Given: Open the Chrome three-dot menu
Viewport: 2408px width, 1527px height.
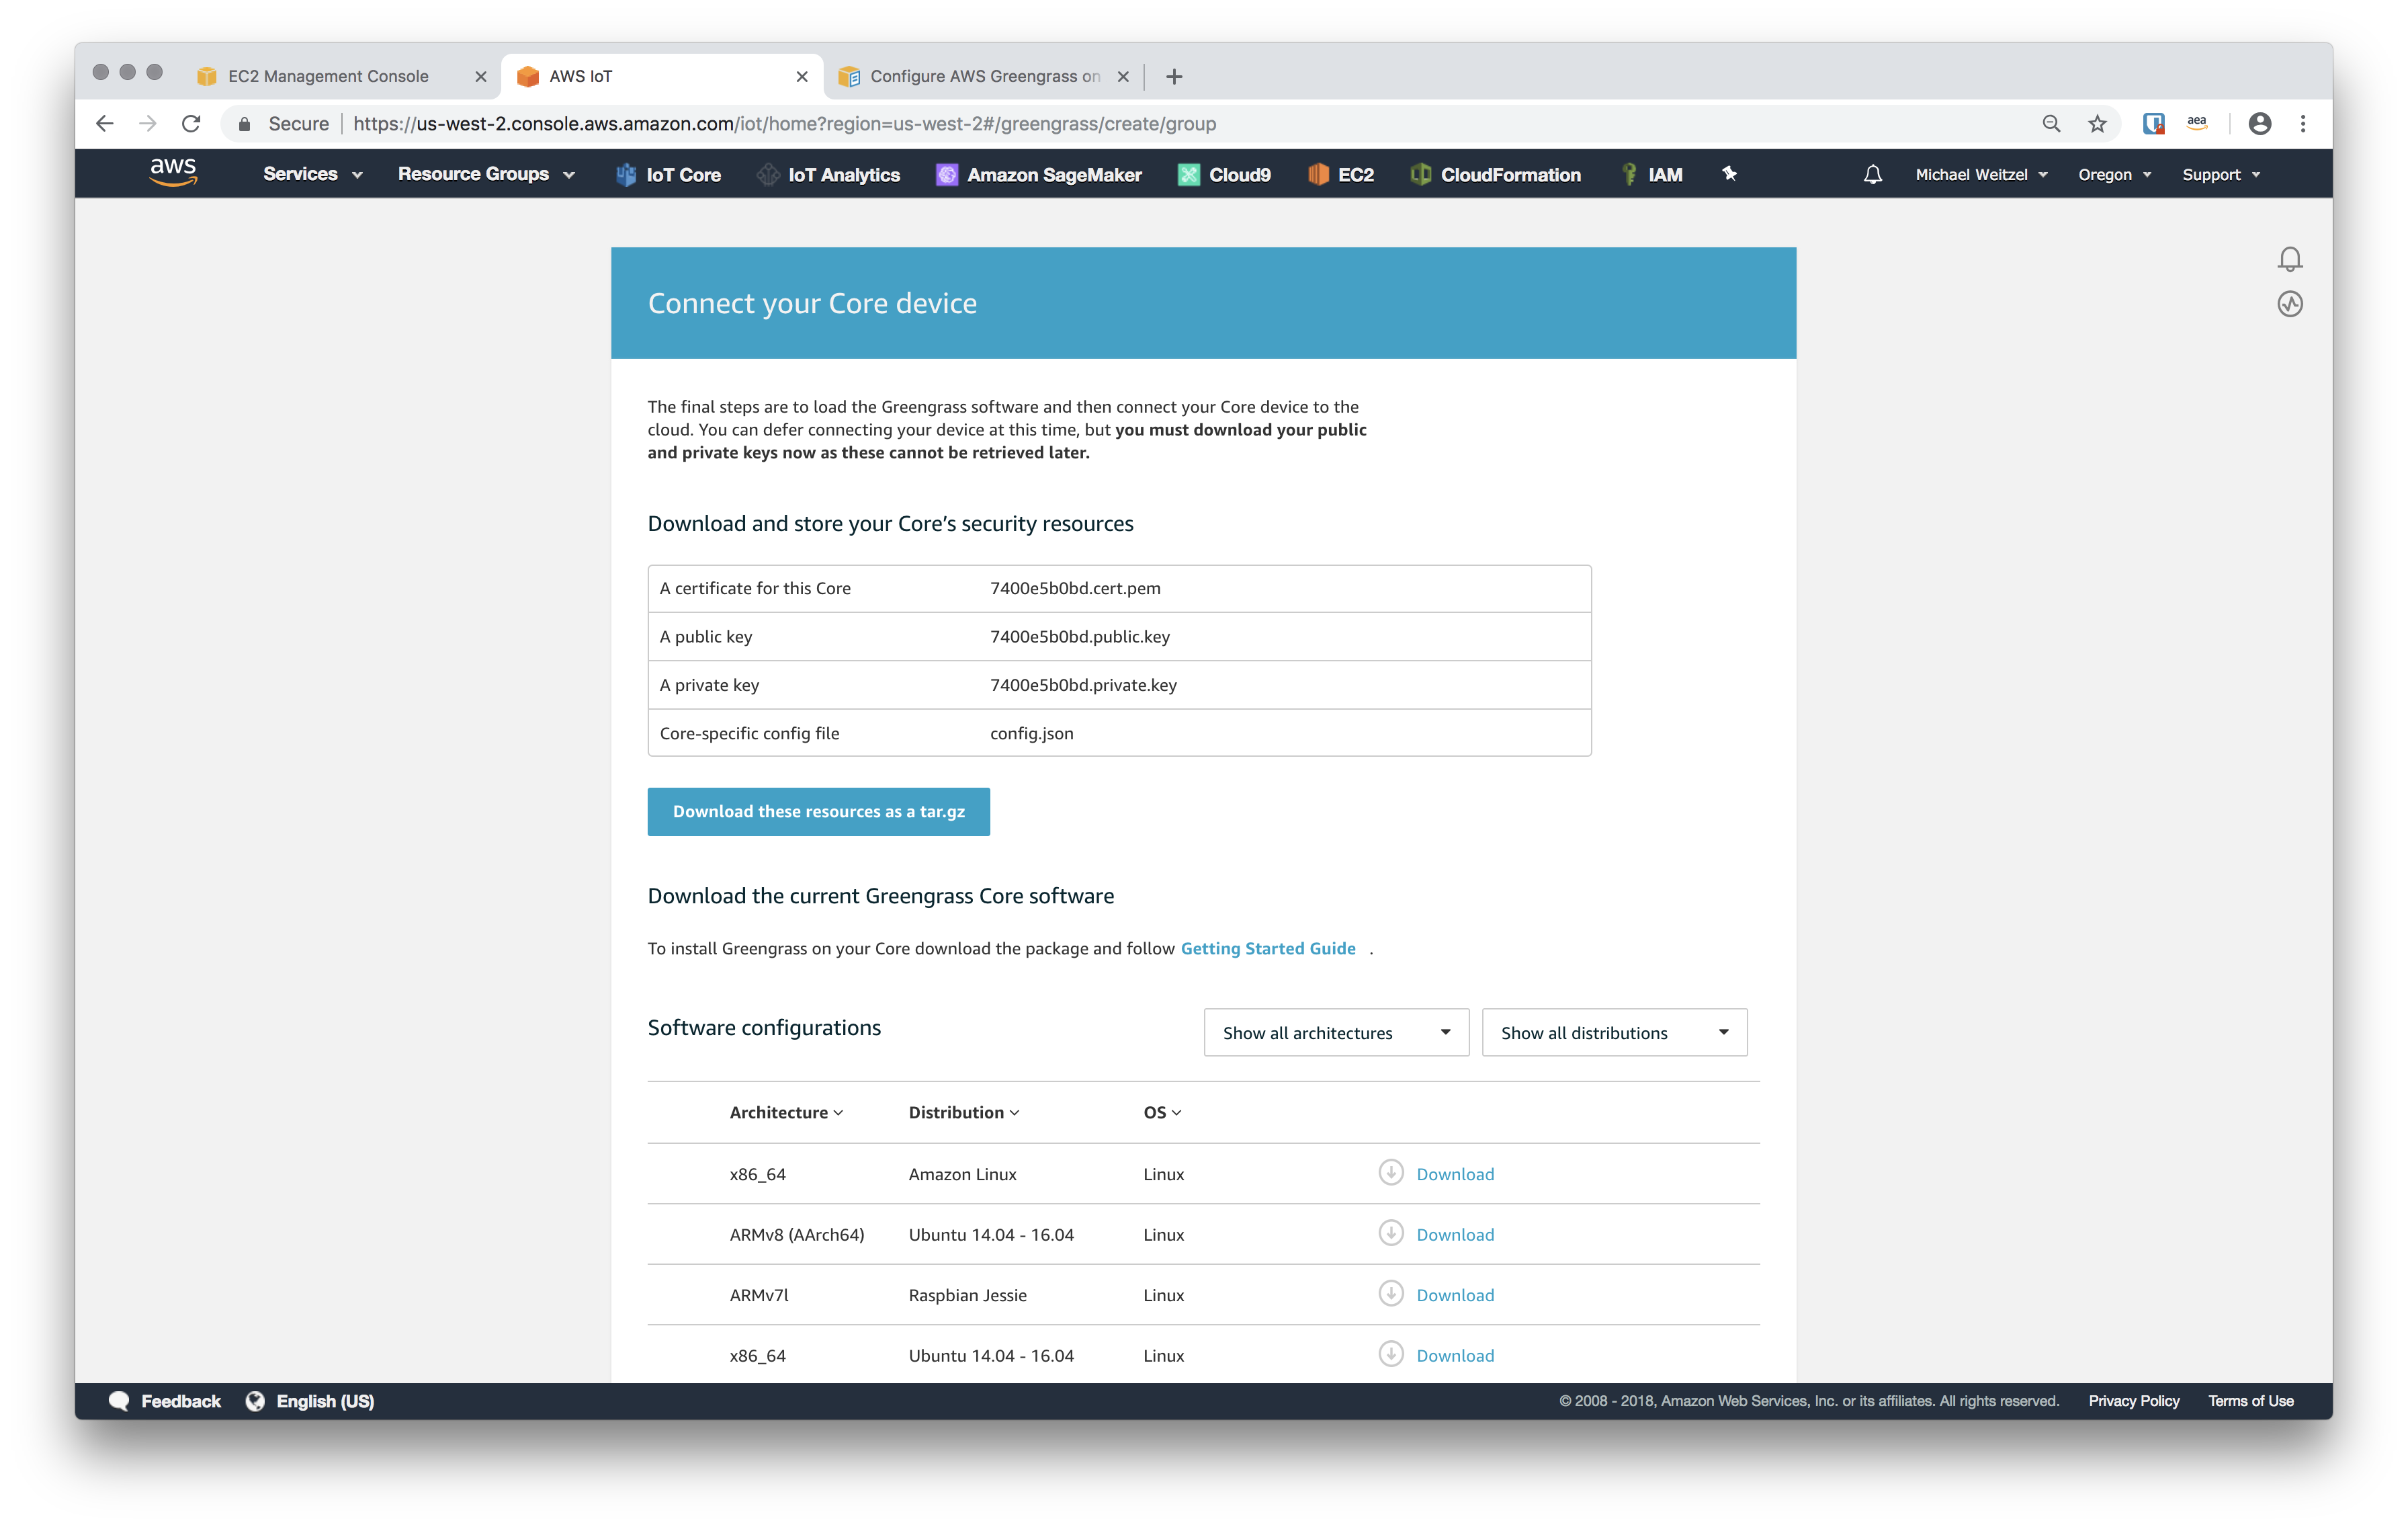Looking at the screenshot, I should coord(2302,123).
